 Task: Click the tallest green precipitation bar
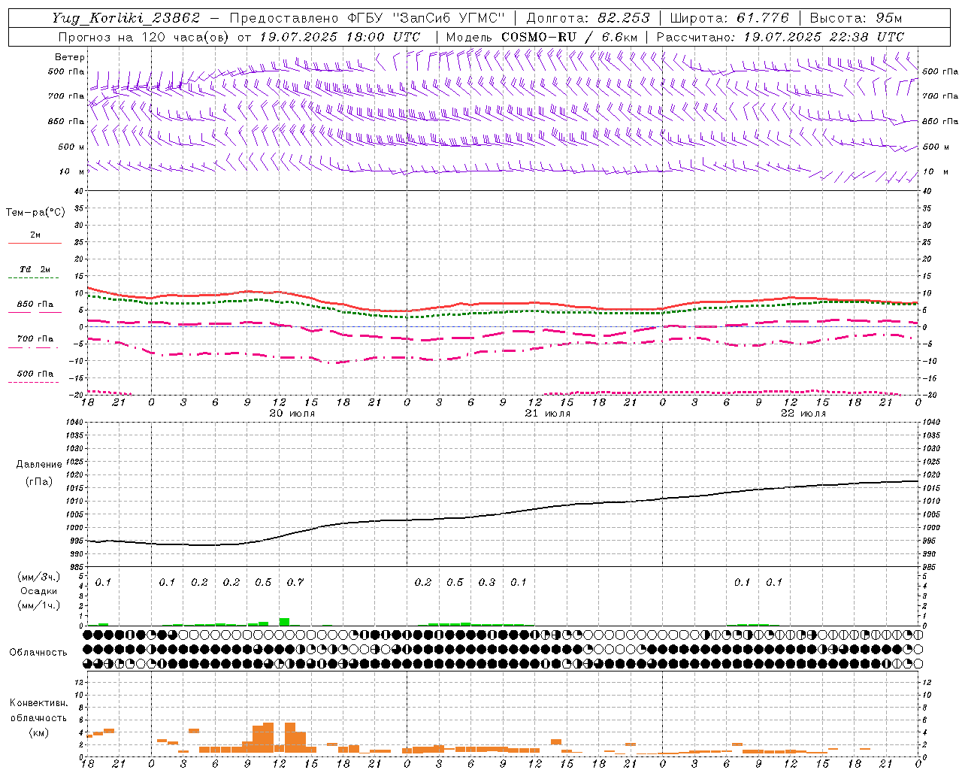pos(284,622)
